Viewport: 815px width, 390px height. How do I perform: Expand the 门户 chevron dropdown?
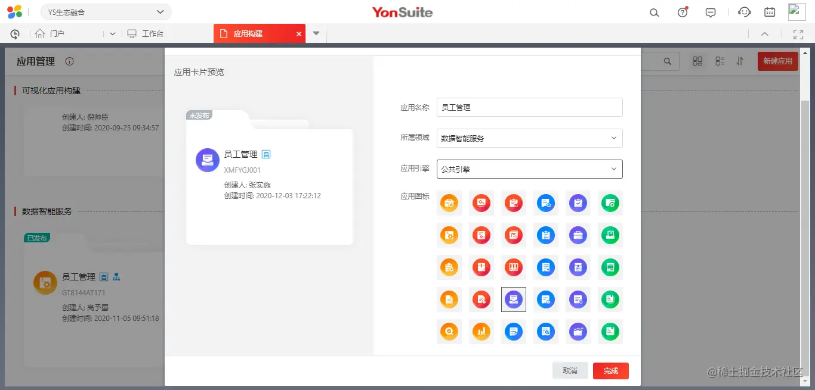click(112, 34)
